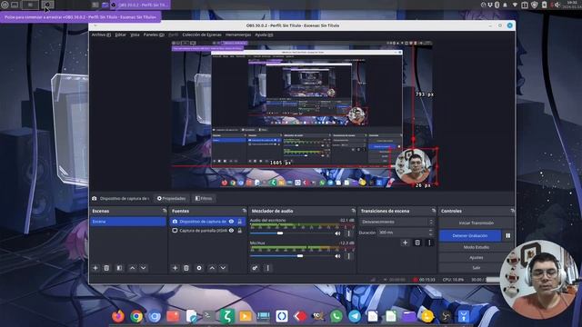
Task: Select Escena in scenes list
Action: (x=127, y=222)
